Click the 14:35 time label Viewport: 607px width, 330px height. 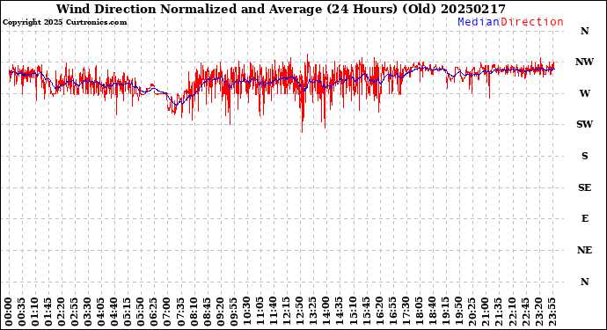point(339,312)
